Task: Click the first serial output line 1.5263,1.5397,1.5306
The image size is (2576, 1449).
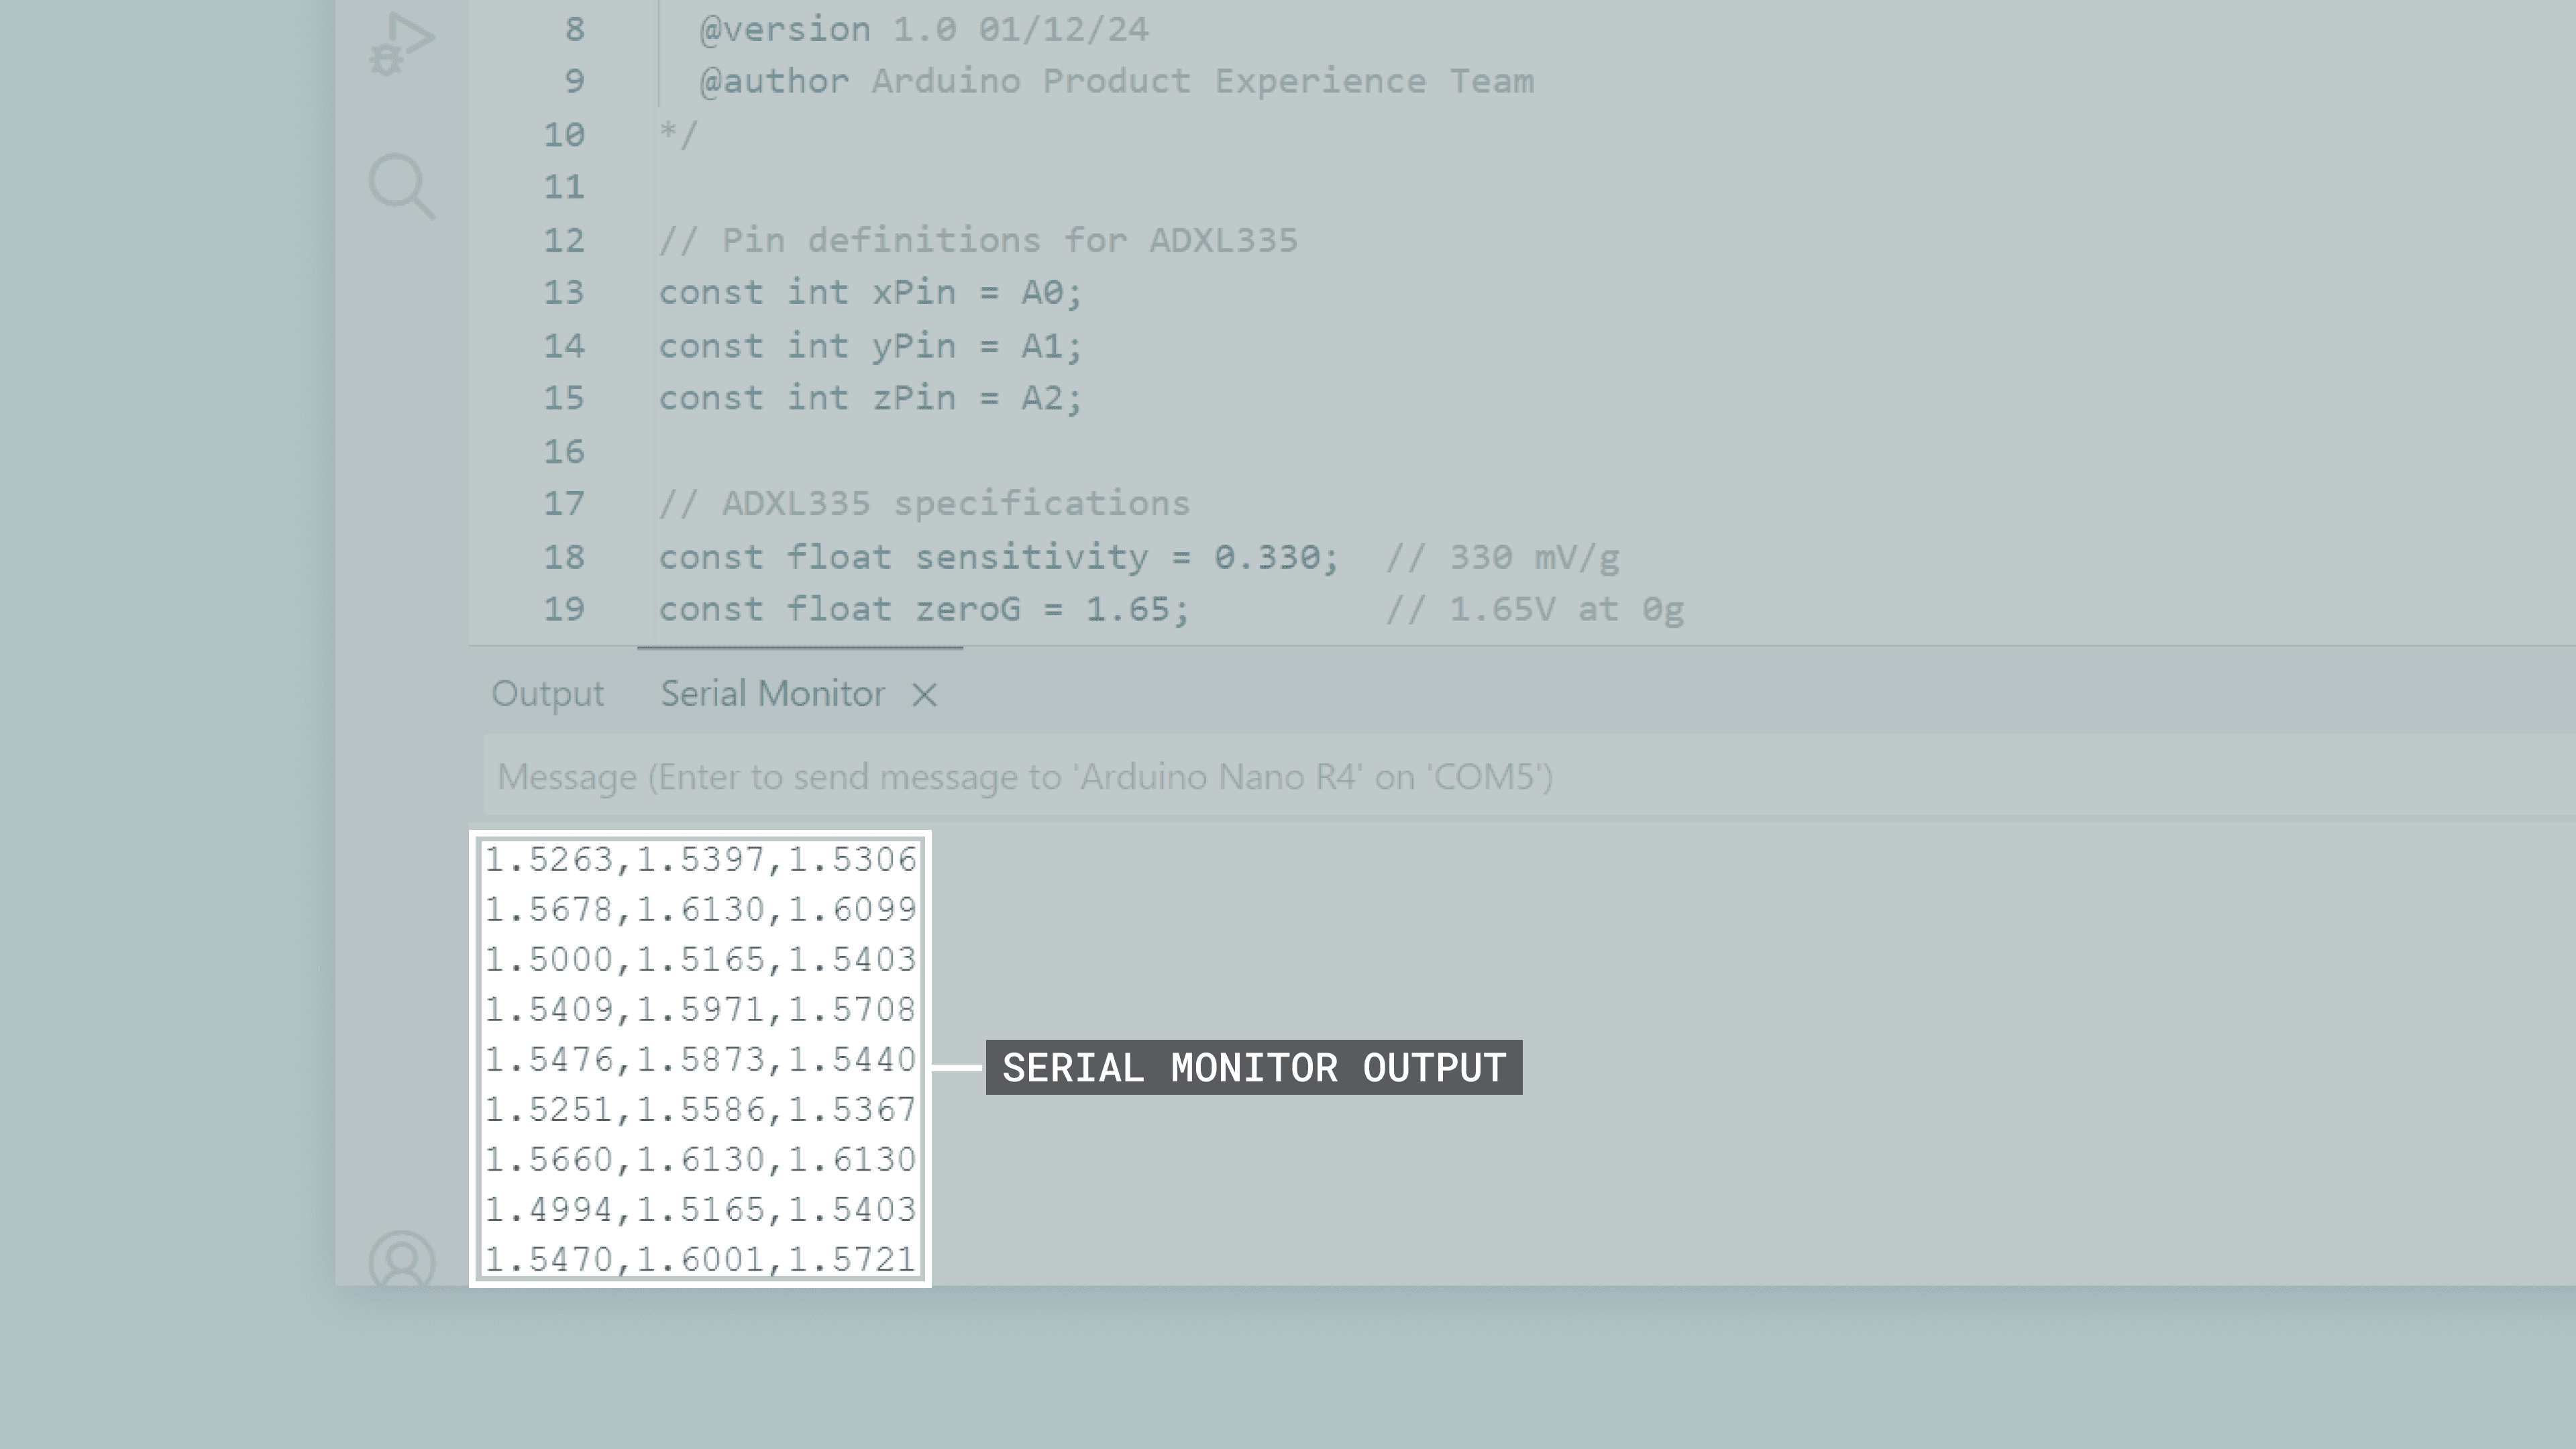Action: click(700, 860)
